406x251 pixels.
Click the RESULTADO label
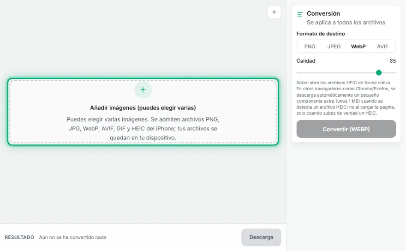pos(19,237)
